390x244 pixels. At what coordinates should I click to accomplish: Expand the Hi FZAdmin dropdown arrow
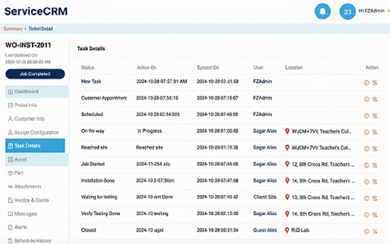pos(389,11)
